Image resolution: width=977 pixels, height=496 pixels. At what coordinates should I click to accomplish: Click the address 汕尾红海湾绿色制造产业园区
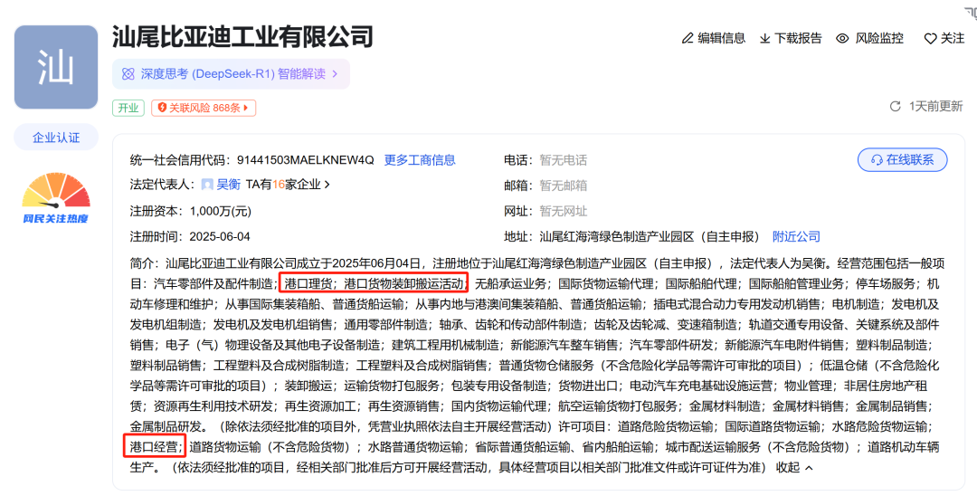617,237
